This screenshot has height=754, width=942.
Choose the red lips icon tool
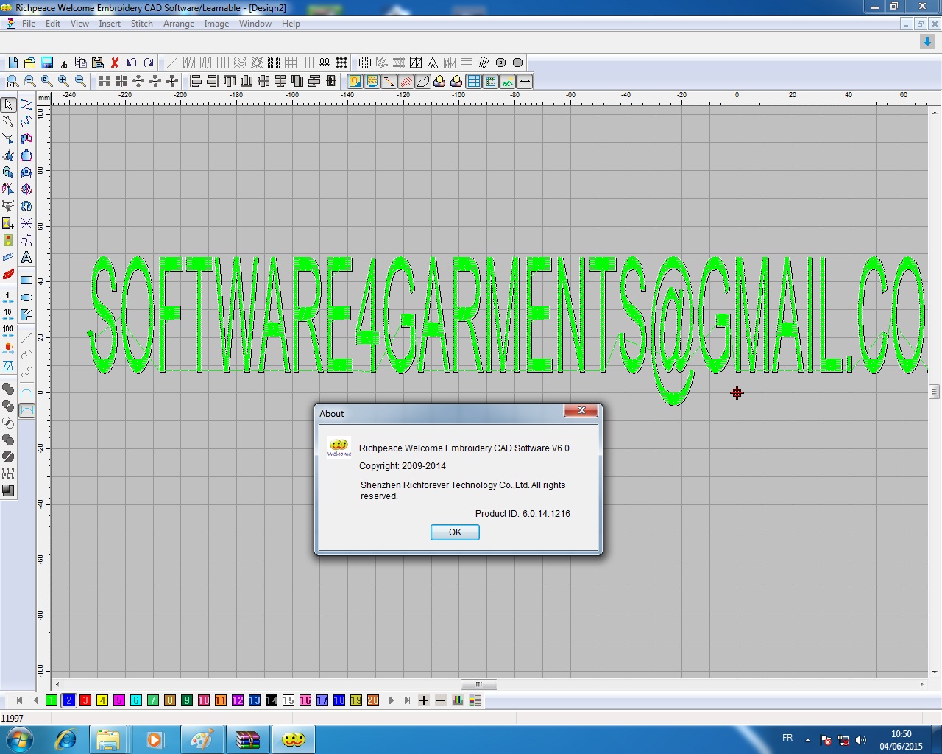pyautogui.click(x=8, y=274)
